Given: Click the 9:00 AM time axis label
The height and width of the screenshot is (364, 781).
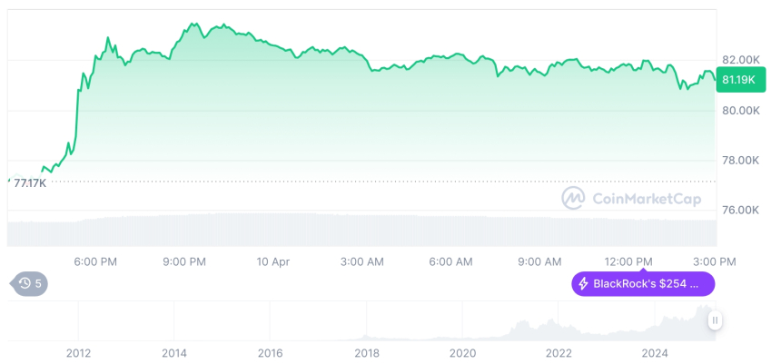Looking at the screenshot, I should 539,261.
